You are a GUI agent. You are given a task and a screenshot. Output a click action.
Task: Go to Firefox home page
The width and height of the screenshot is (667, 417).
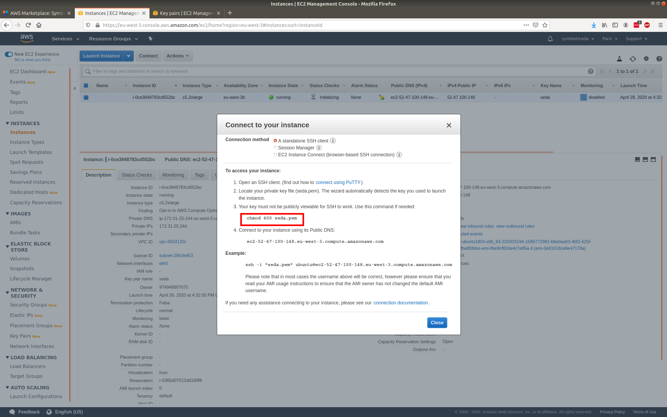39,25
